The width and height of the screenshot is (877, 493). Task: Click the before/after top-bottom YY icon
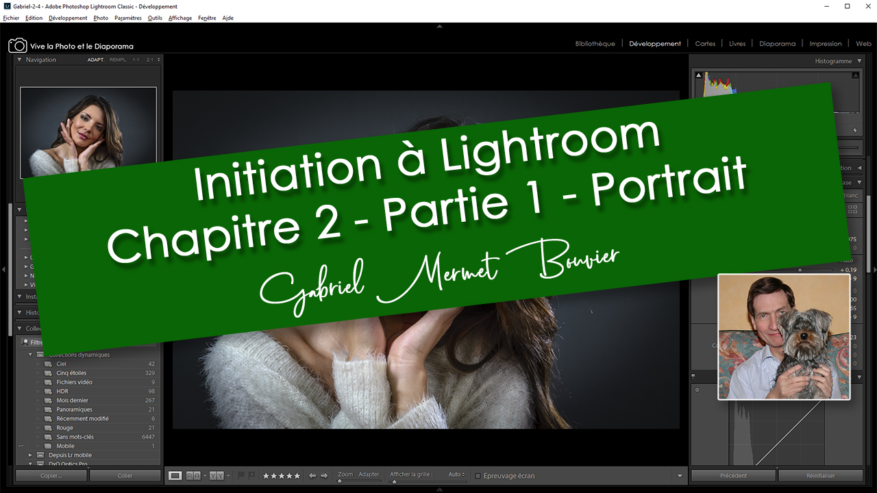pyautogui.click(x=217, y=475)
